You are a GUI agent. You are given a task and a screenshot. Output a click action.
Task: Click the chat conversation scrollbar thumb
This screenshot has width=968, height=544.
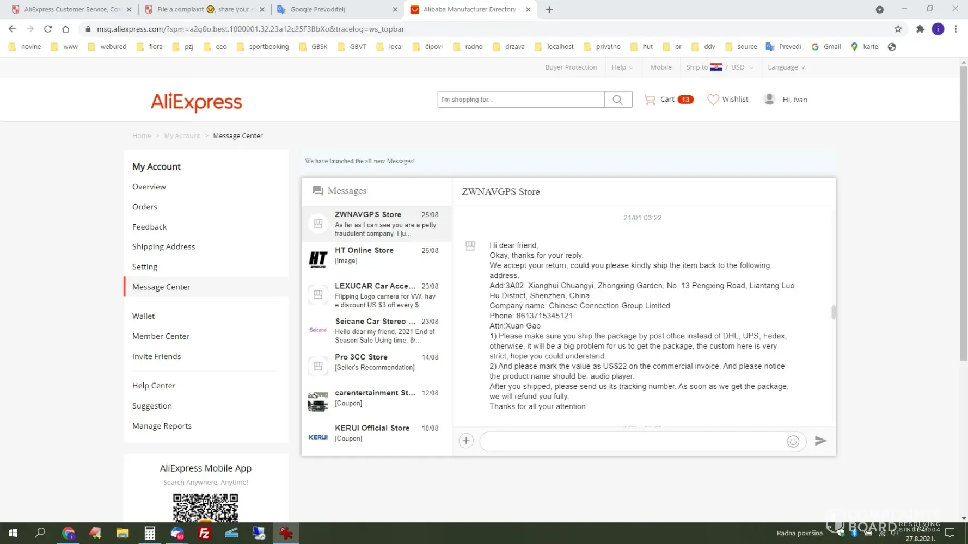(x=833, y=312)
